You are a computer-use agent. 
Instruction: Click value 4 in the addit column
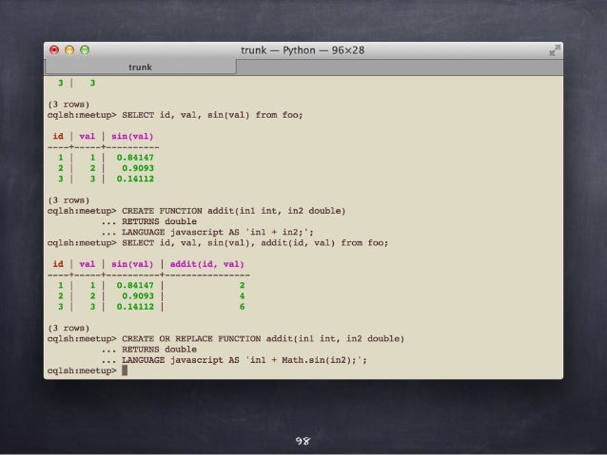pyautogui.click(x=242, y=296)
